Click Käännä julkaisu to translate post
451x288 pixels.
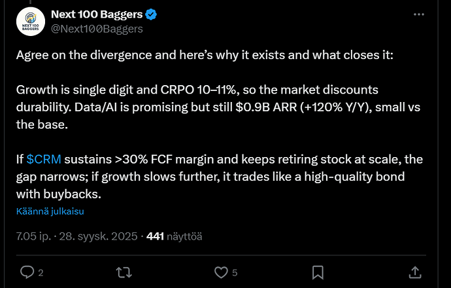(50, 211)
